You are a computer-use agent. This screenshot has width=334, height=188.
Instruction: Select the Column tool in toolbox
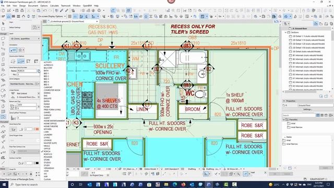click(x=3, y=44)
